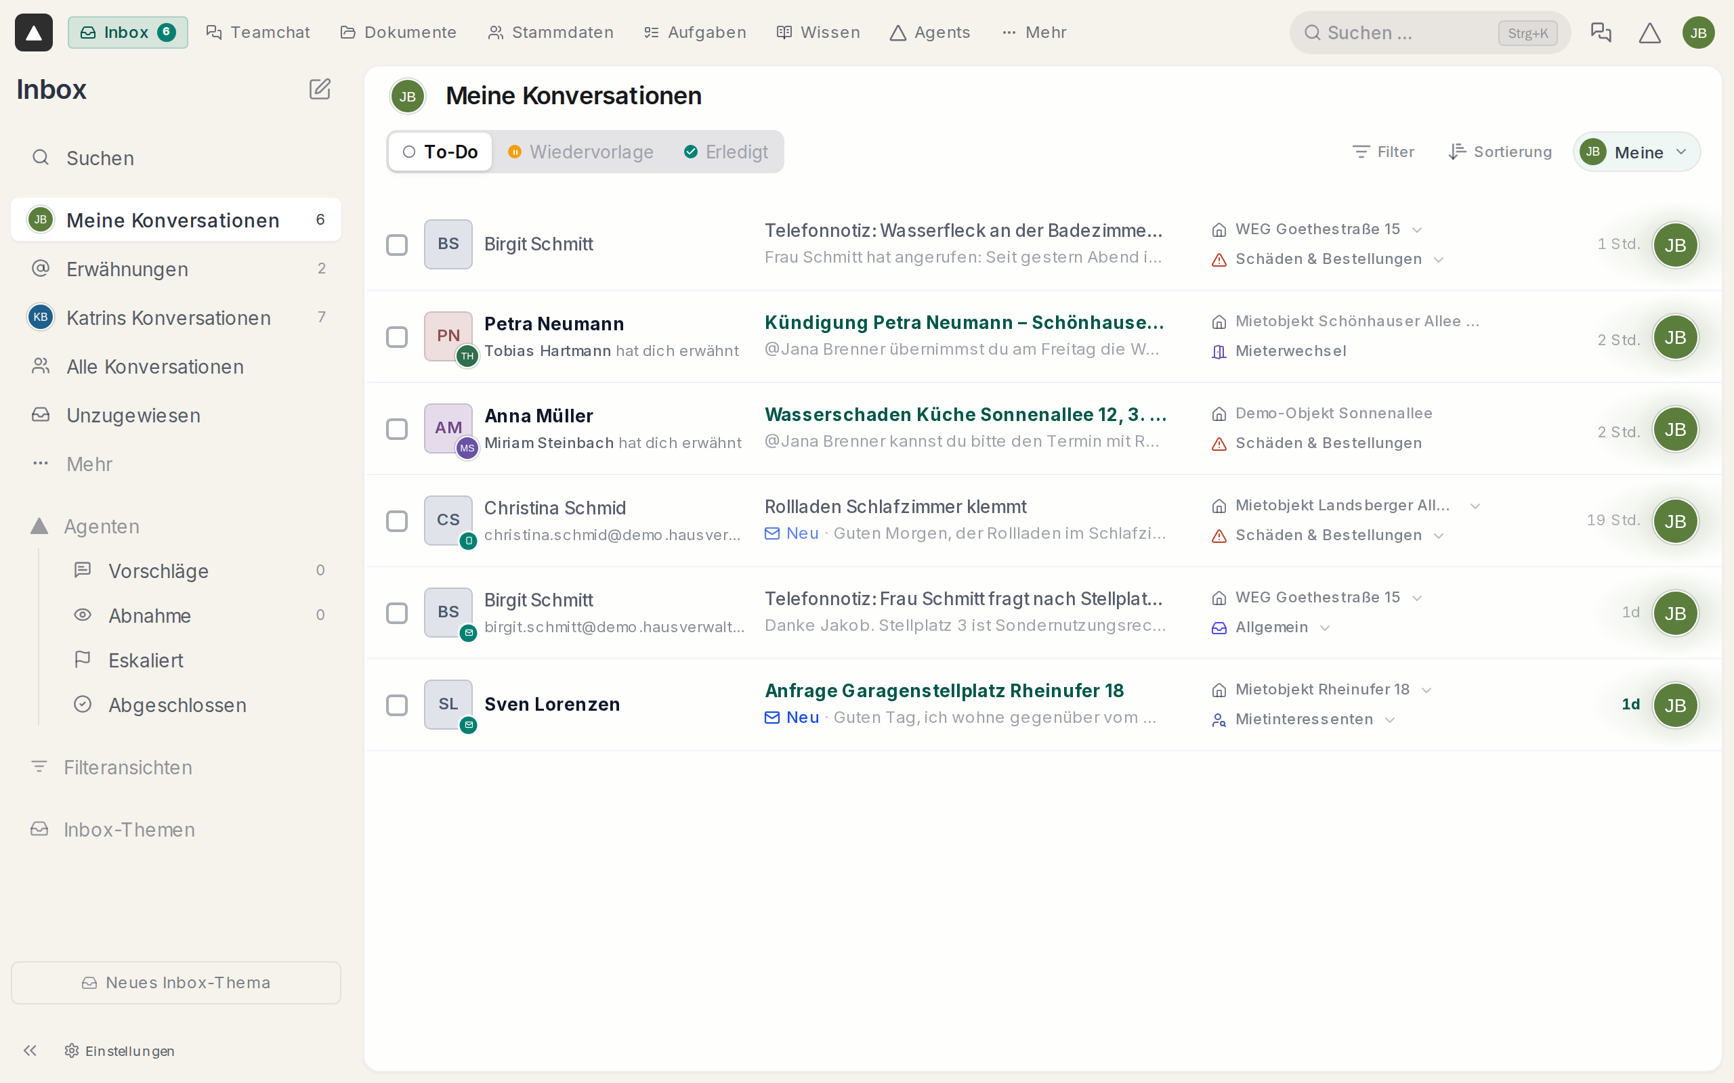Screen dimensions: 1734x1083
Task: Tick the checkbox for Anna Müller
Action: pos(397,428)
